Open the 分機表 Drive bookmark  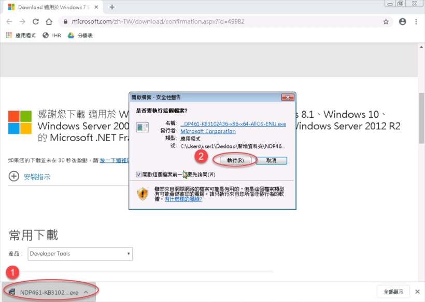coord(80,36)
